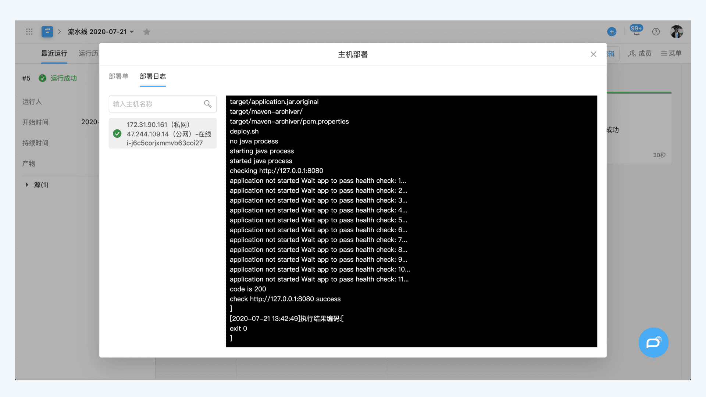Click the search magnifier in host filter
This screenshot has height=397, width=706.
(208, 104)
